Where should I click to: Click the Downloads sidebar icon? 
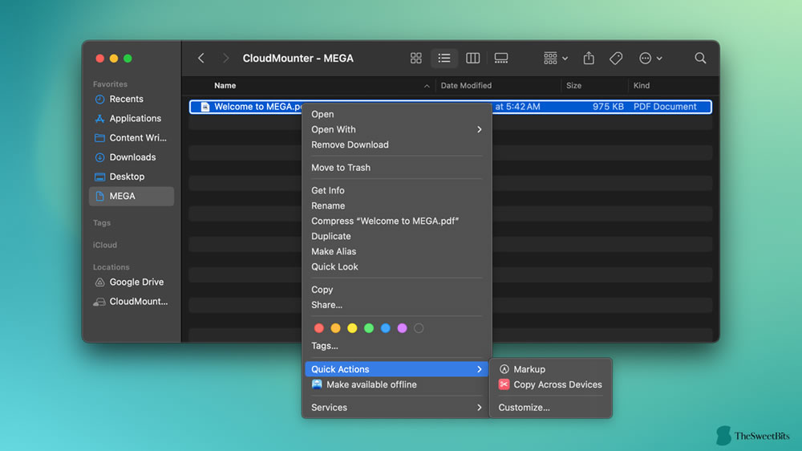tap(99, 157)
